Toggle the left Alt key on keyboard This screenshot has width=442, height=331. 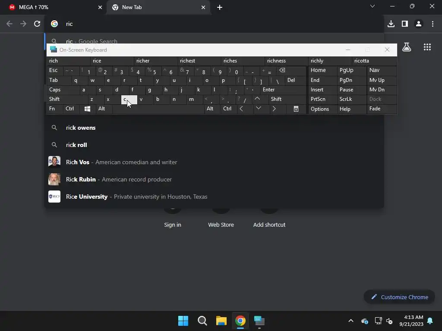pyautogui.click(x=104, y=109)
